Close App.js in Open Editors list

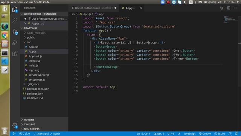coord(25,23)
